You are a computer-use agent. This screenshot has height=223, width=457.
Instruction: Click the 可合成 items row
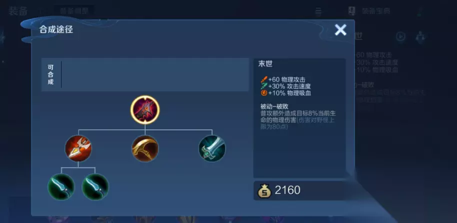click(x=145, y=74)
